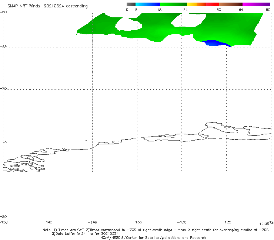Image resolution: width=274 pixels, height=240 pixels.
Task: Click the color bar label '18'
Action: coord(159,10)
